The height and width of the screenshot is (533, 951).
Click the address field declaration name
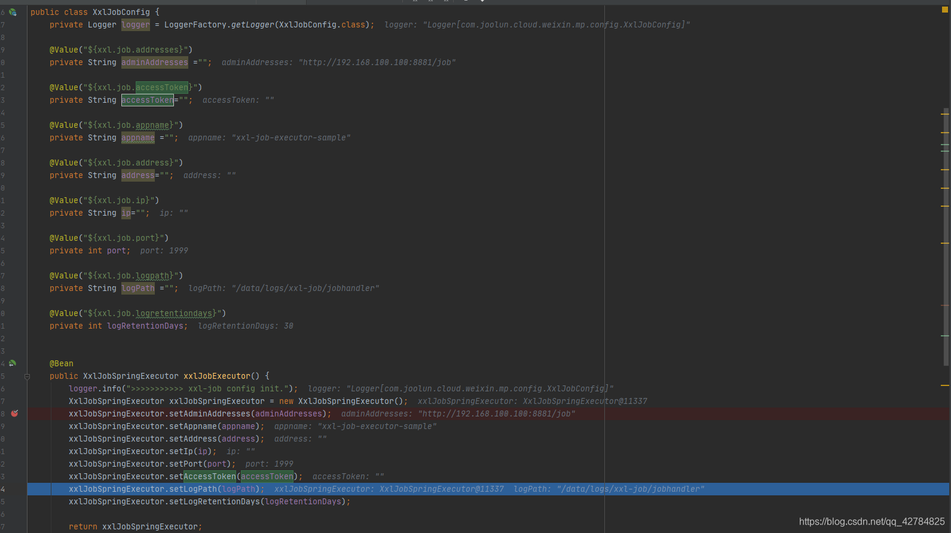[138, 175]
